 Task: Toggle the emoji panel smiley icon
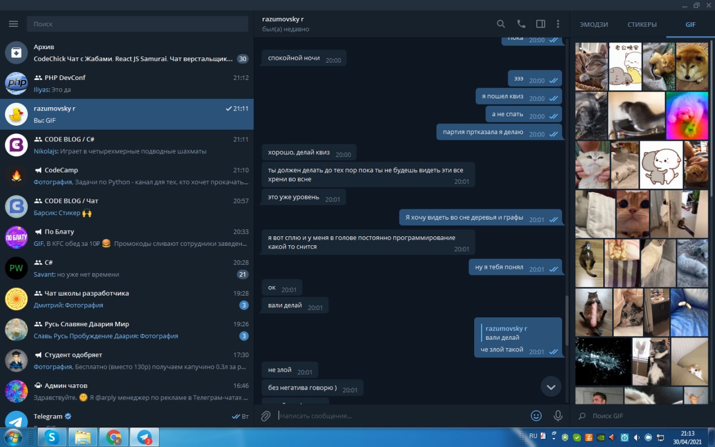pyautogui.click(x=536, y=416)
